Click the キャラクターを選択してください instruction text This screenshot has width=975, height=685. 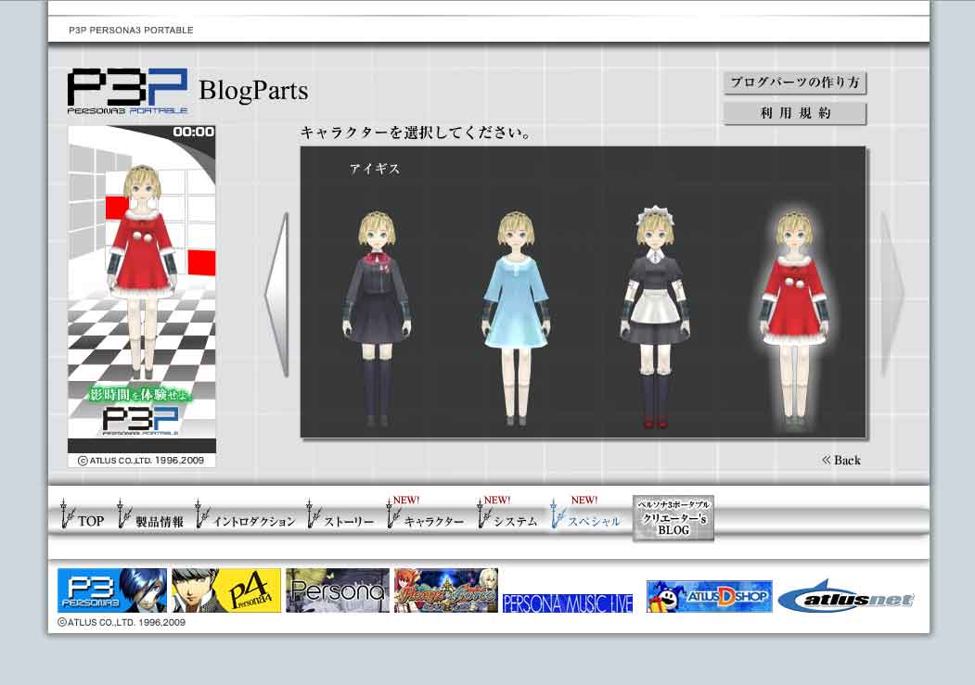click(x=416, y=133)
